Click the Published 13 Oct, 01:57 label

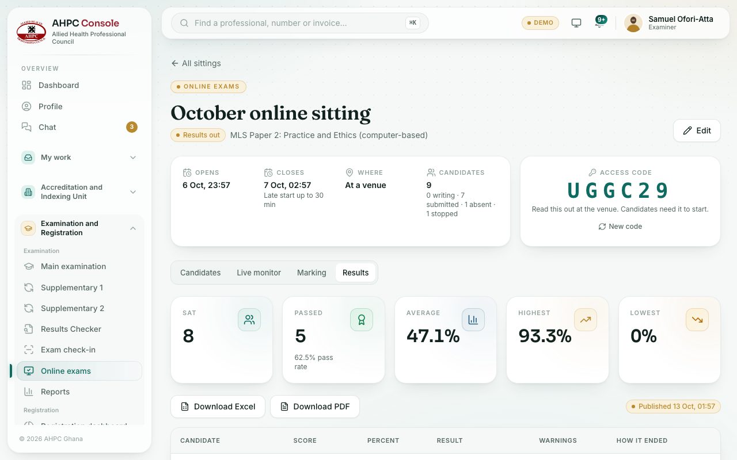pyautogui.click(x=673, y=407)
